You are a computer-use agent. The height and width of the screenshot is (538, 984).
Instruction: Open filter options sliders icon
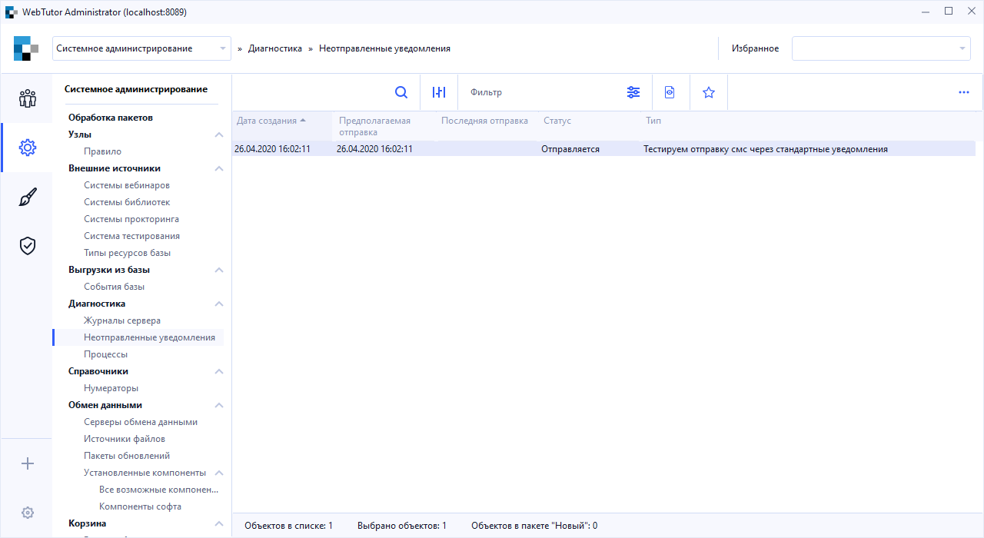coord(633,92)
